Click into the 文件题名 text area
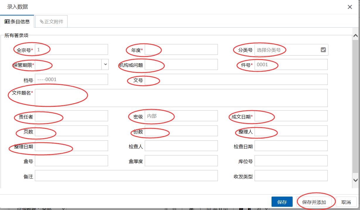The width and height of the screenshot is (360, 210). click(181, 98)
